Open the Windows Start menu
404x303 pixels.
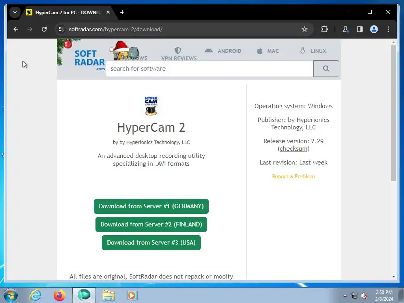(10, 295)
